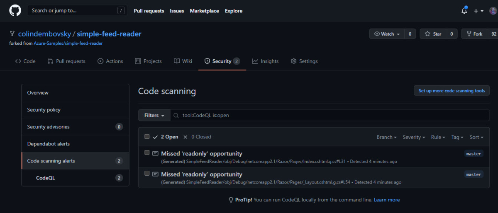Click the Learn more link

pos(387,200)
